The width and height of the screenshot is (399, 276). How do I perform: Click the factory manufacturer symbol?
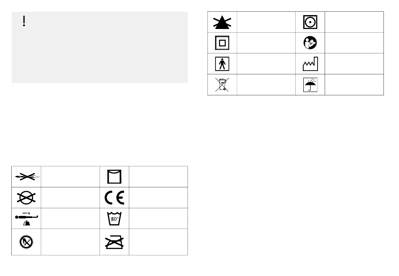(x=310, y=64)
